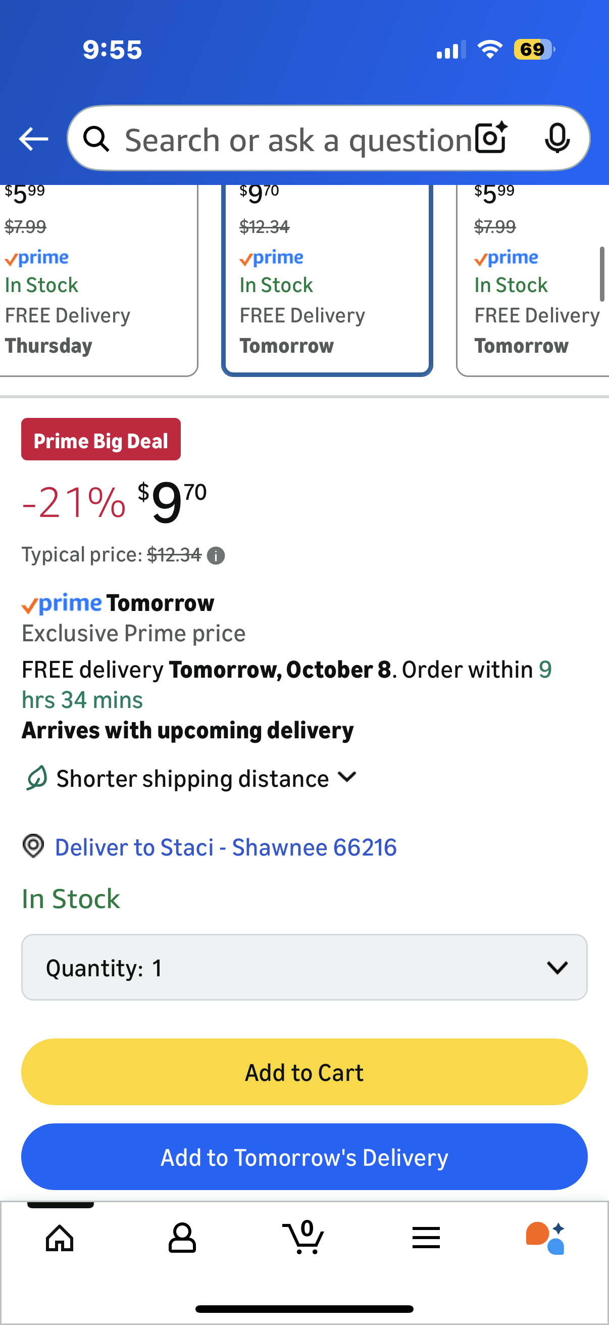The width and height of the screenshot is (609, 1325).
Task: Tap the microphone voice search icon
Action: (x=556, y=138)
